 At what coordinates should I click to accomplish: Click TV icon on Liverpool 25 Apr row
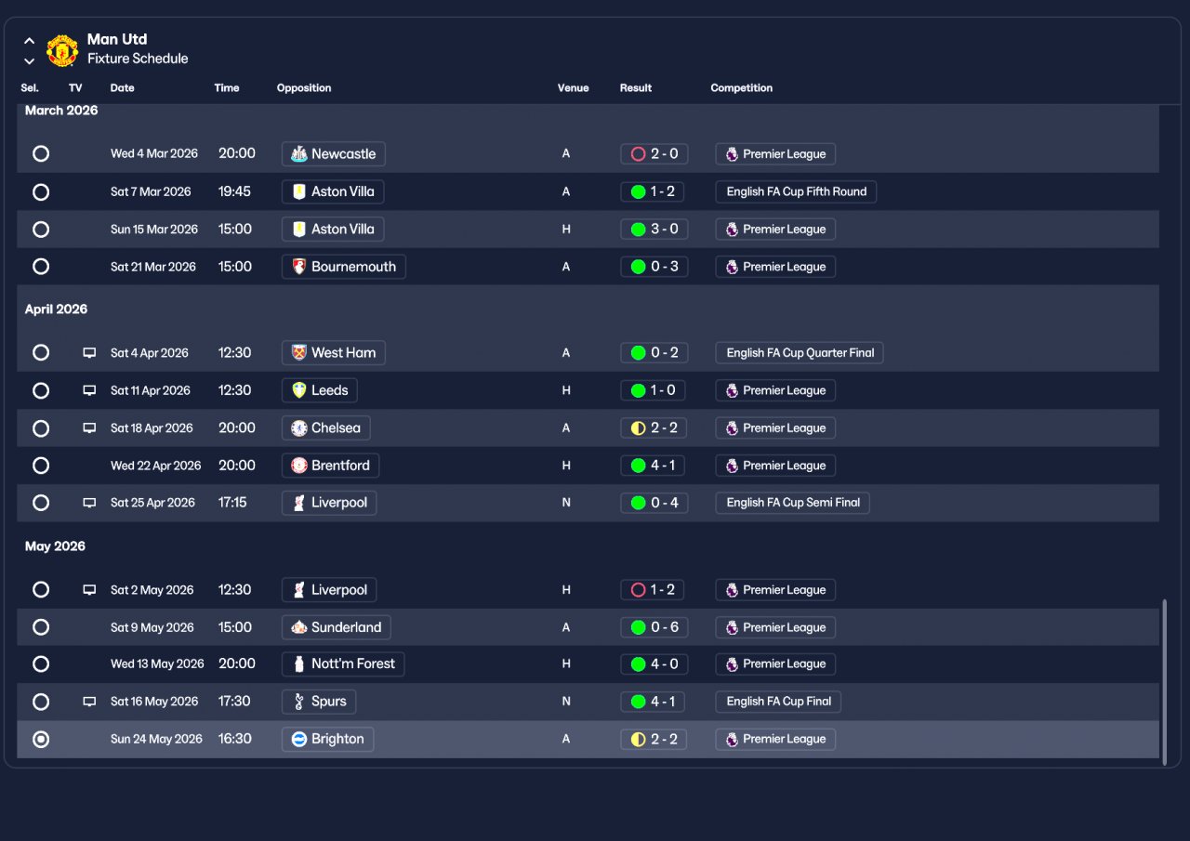[x=89, y=503]
